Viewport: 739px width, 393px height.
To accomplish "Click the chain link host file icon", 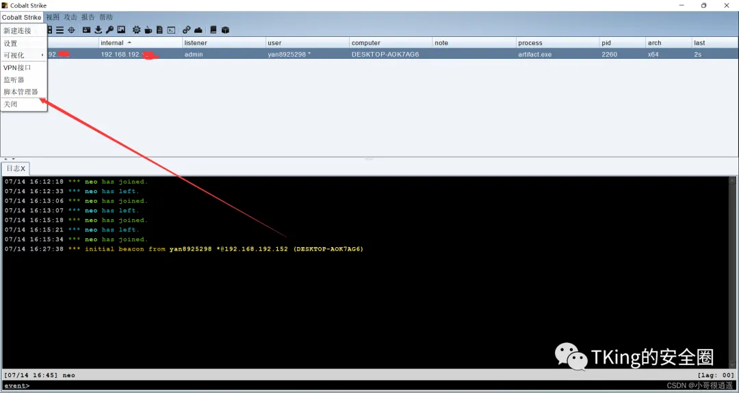I will tap(187, 30).
